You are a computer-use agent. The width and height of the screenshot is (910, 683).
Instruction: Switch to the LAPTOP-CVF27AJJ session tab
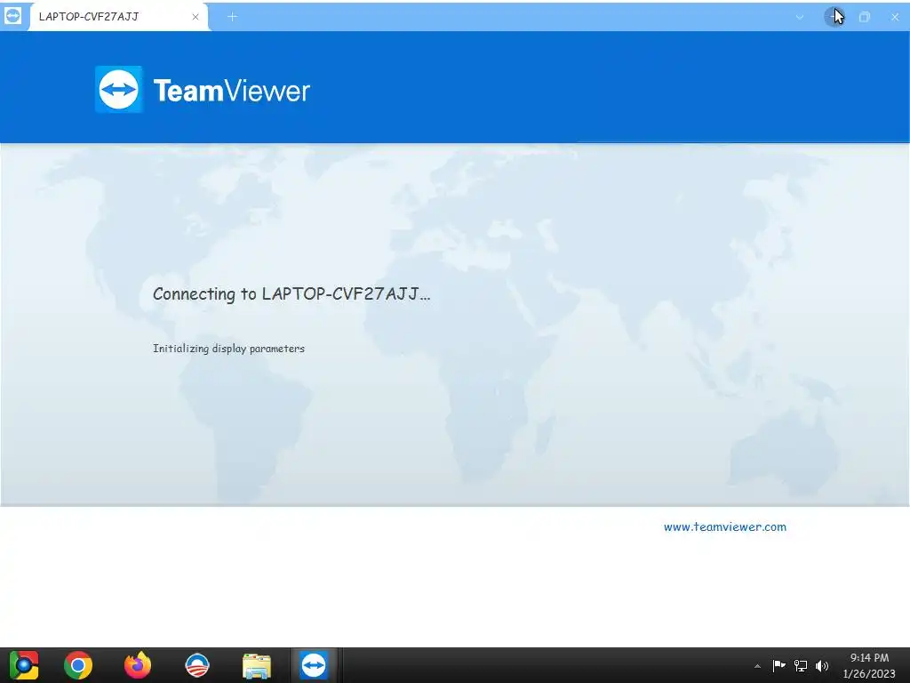[x=119, y=17]
